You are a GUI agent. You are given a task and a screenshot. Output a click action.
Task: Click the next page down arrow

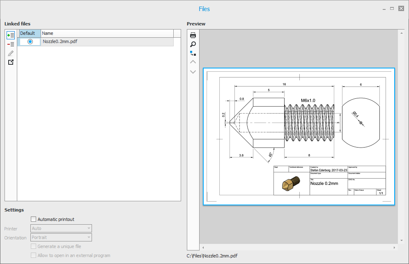coord(193,72)
